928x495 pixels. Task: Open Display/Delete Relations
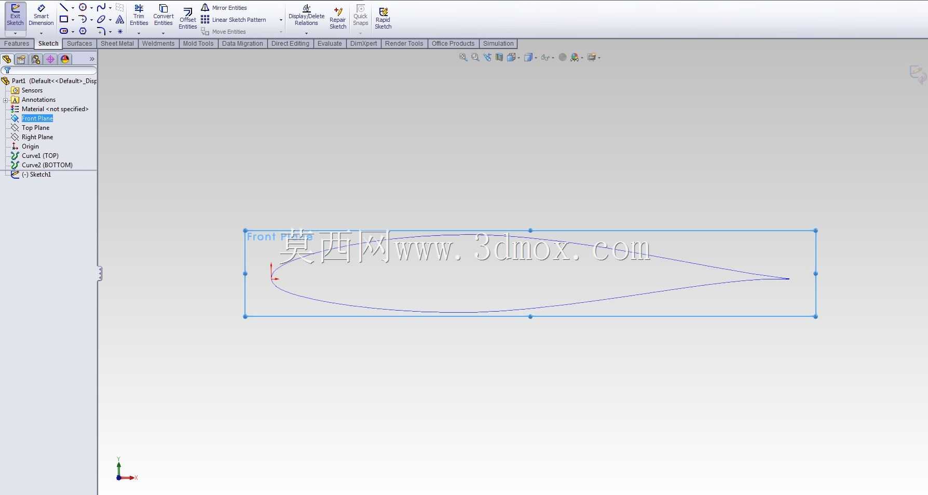(x=306, y=16)
